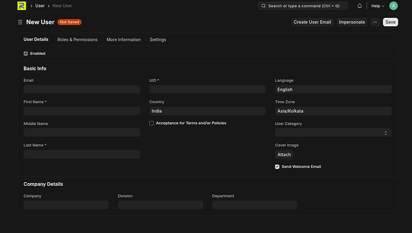412x233 pixels.
Task: Open the More Information tab
Action: (x=124, y=39)
